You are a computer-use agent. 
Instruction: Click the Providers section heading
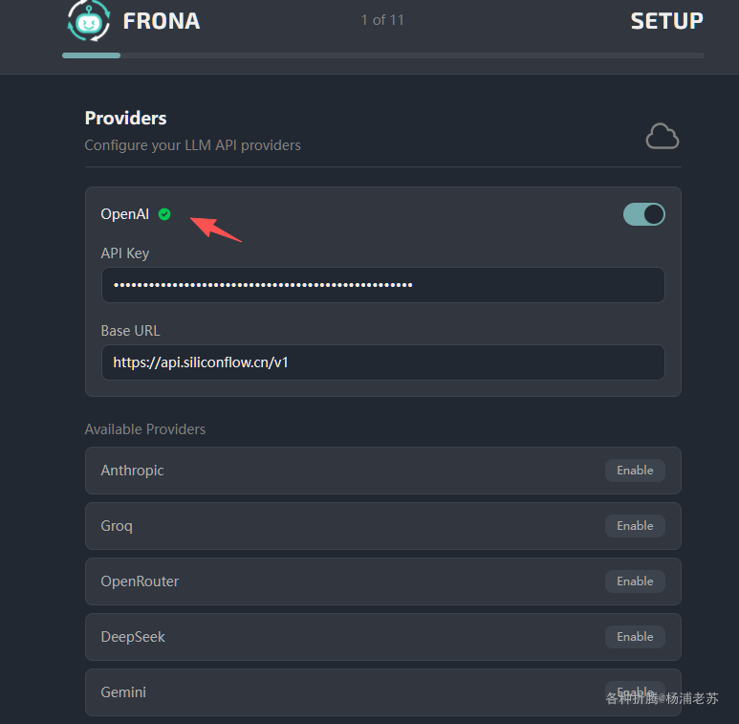[125, 119]
